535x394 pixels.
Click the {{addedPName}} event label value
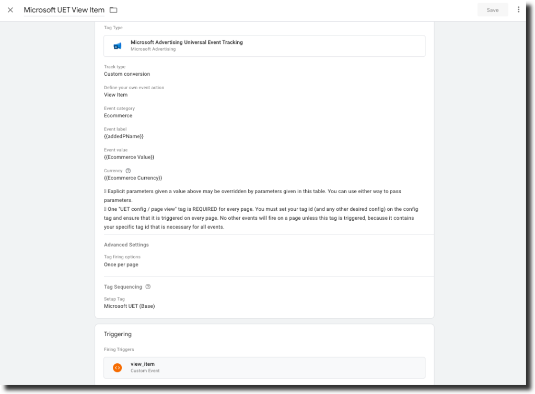[124, 136]
